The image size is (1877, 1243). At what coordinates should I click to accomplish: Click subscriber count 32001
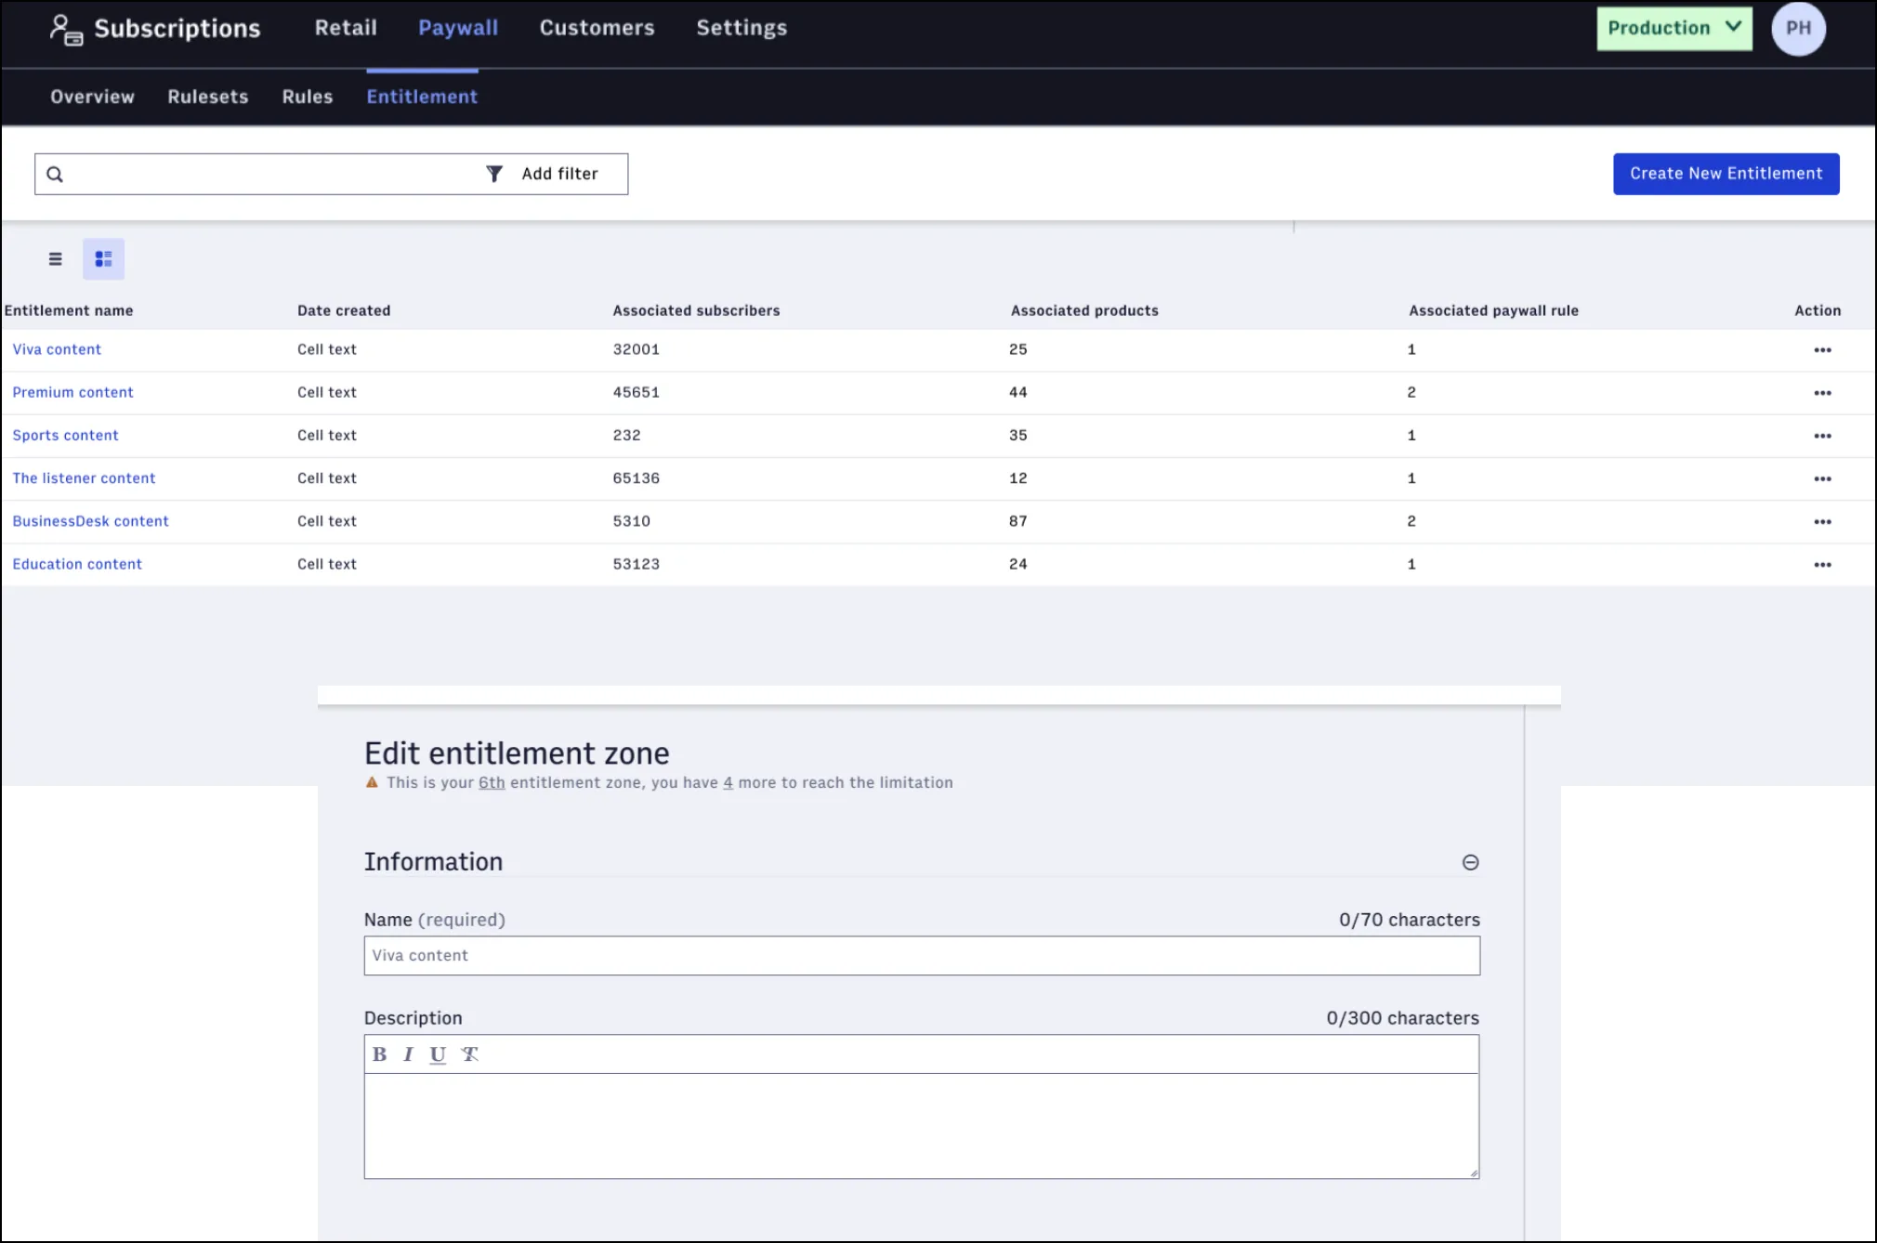click(636, 349)
